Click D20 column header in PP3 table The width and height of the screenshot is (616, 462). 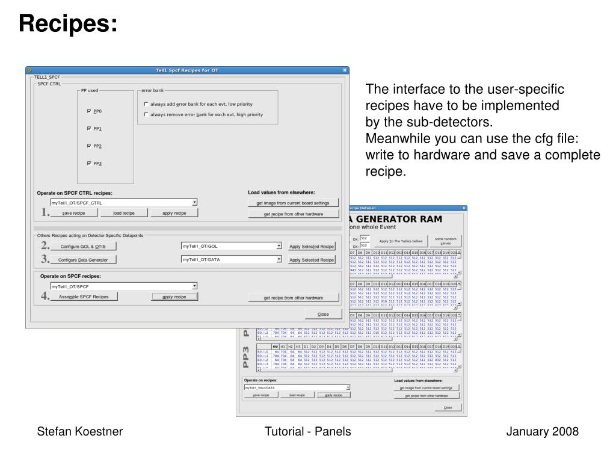tap(453, 346)
